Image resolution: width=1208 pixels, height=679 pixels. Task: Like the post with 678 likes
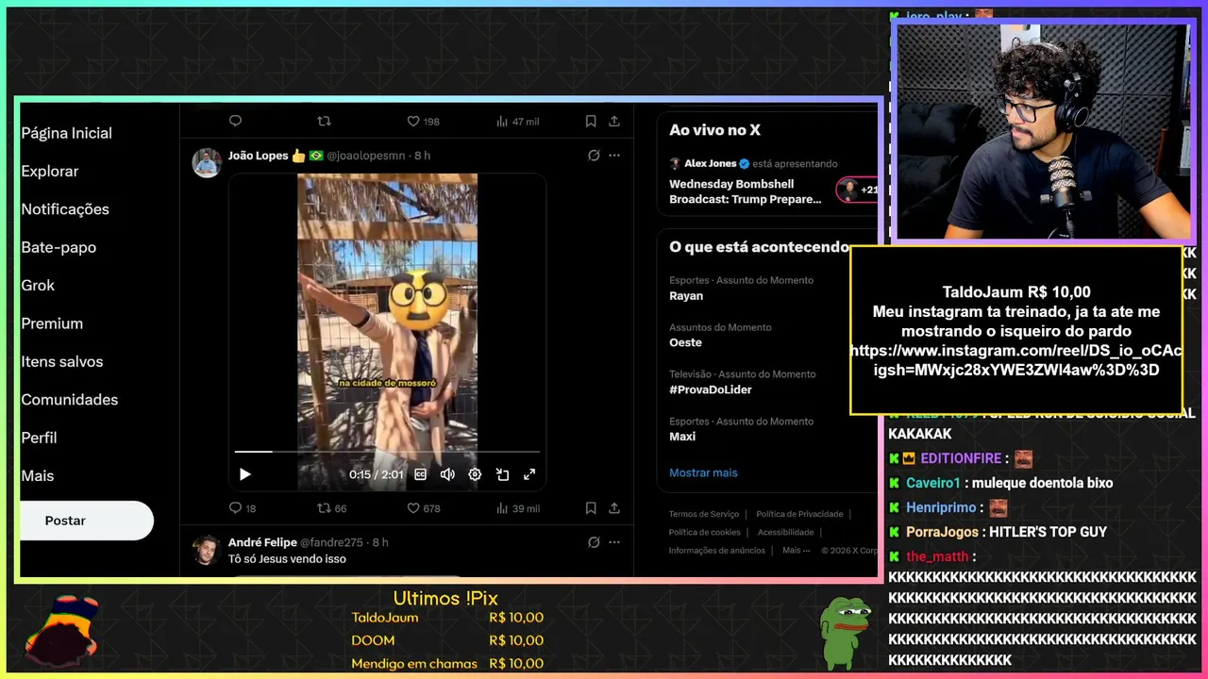pyautogui.click(x=423, y=508)
